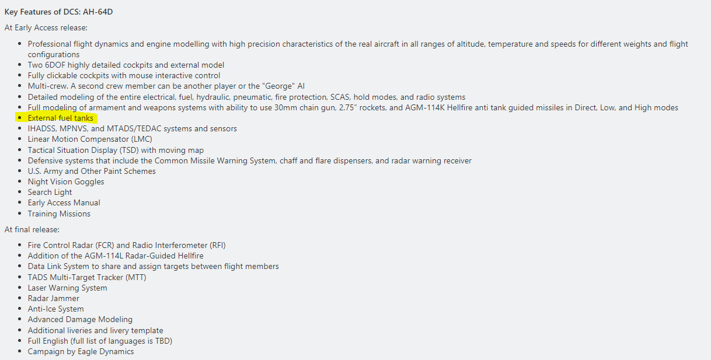Click the "Anti-Ice System" list item

(x=56, y=309)
